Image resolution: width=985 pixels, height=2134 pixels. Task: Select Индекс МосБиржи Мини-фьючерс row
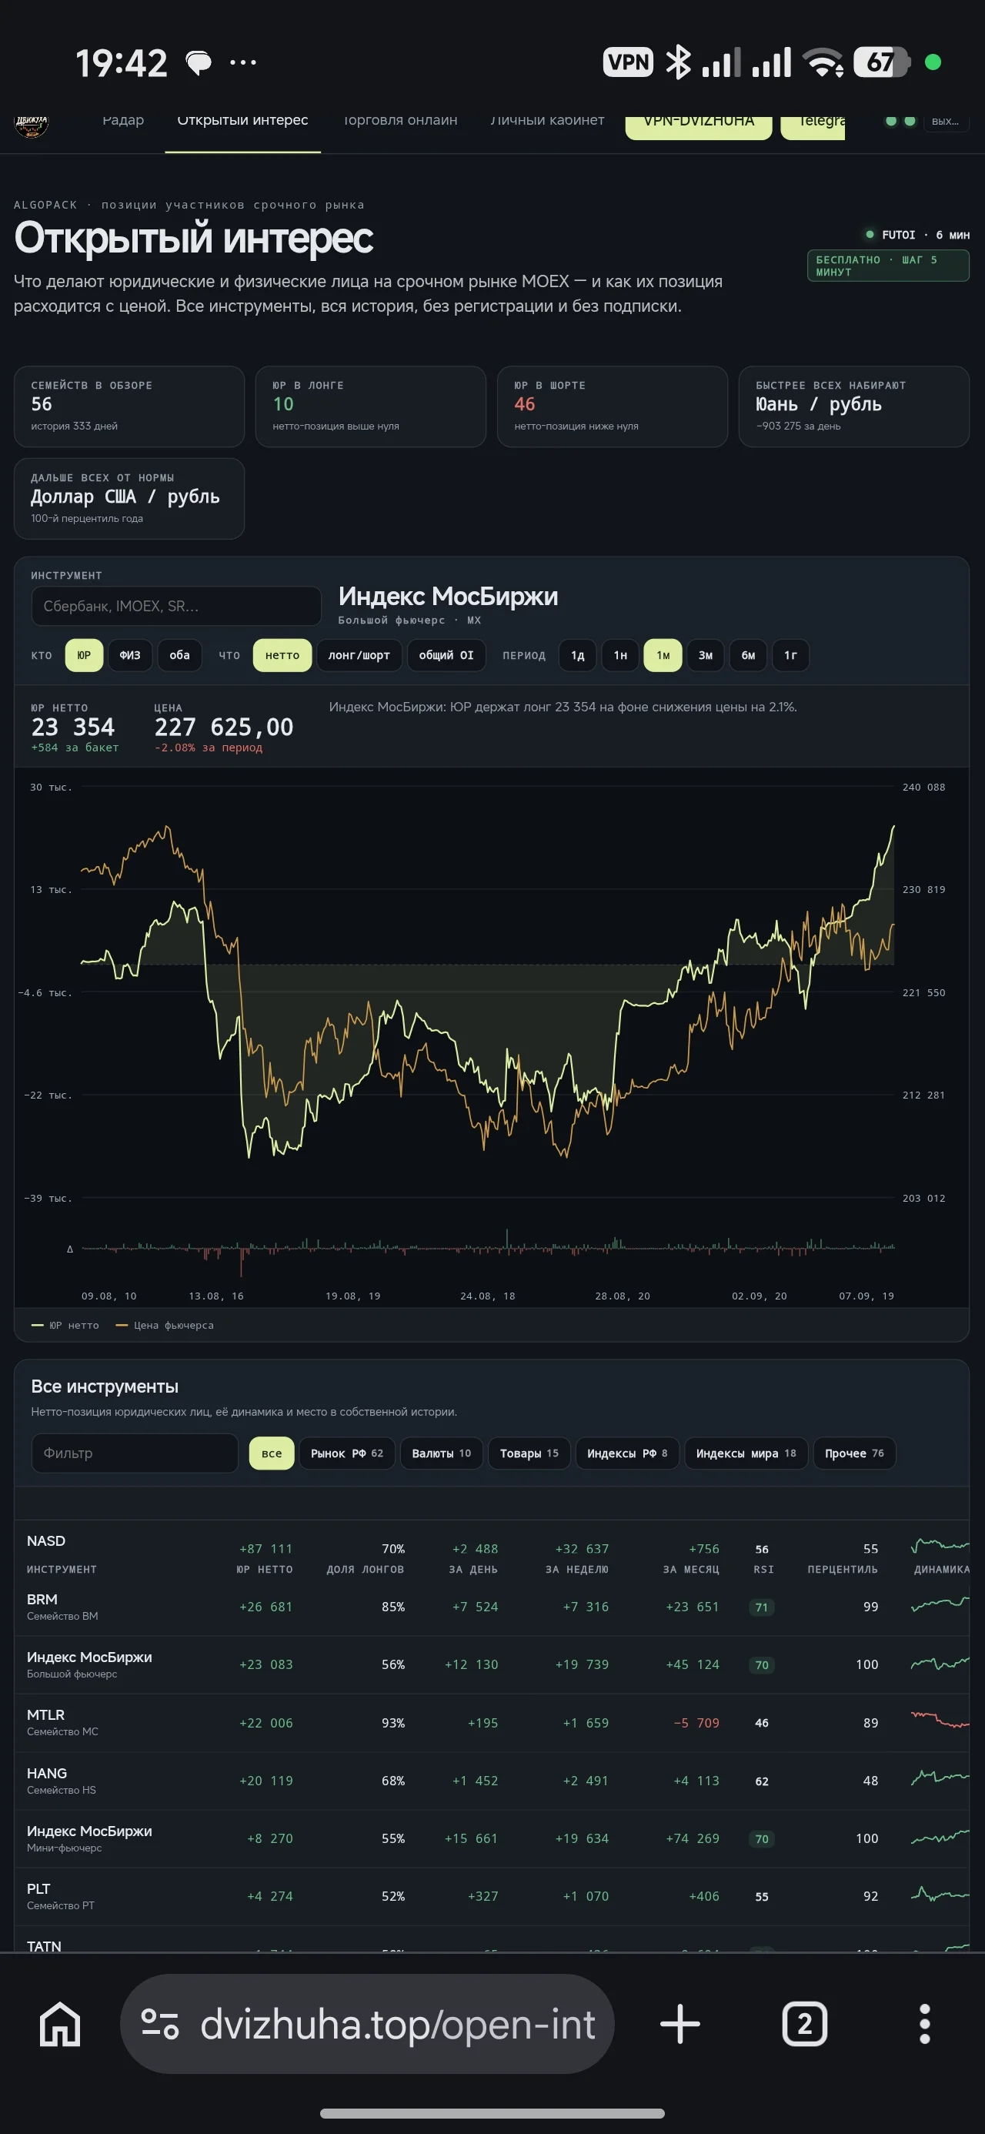[x=492, y=1838]
